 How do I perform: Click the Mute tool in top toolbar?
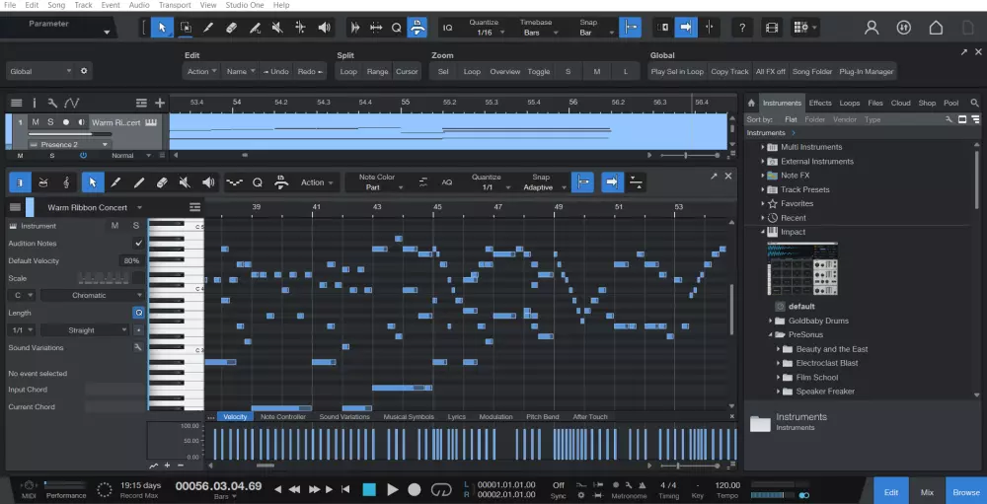[x=279, y=28]
